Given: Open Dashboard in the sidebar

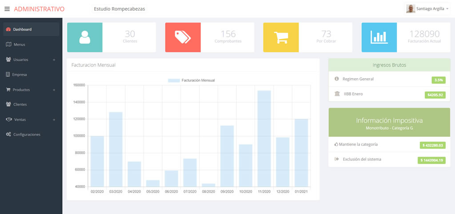Looking at the screenshot, I should tap(22, 29).
